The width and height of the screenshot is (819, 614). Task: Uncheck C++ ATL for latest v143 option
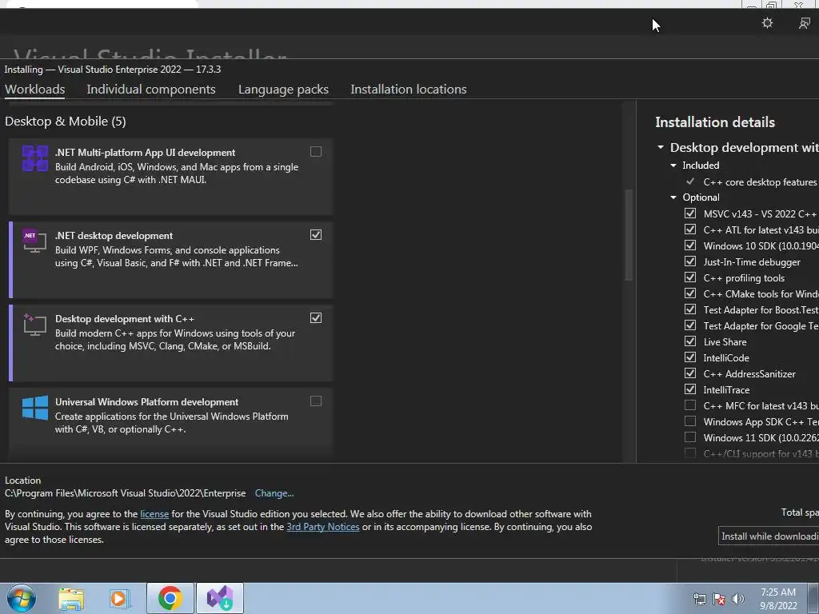pyautogui.click(x=690, y=229)
